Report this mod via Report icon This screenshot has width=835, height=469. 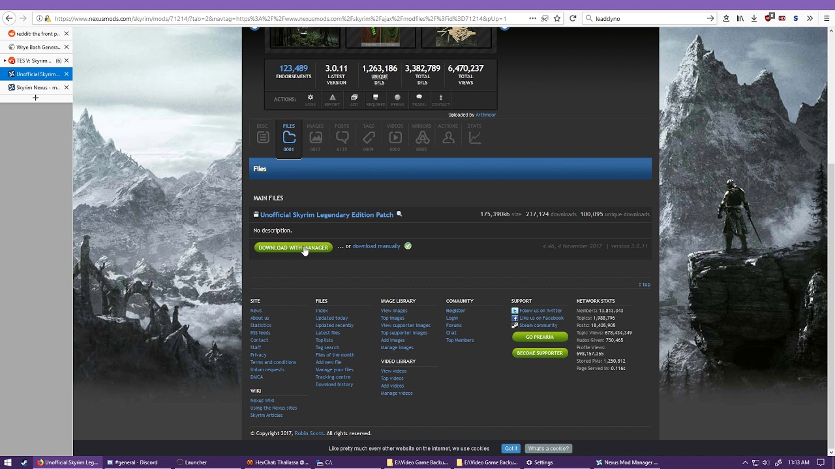(332, 100)
